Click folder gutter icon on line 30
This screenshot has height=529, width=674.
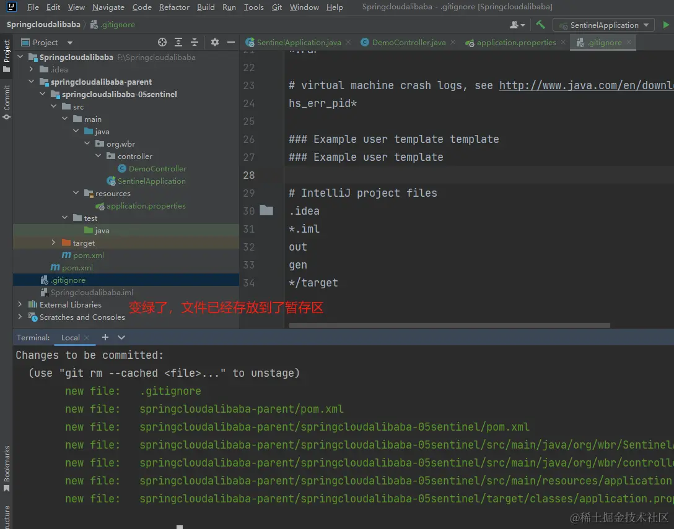266,210
